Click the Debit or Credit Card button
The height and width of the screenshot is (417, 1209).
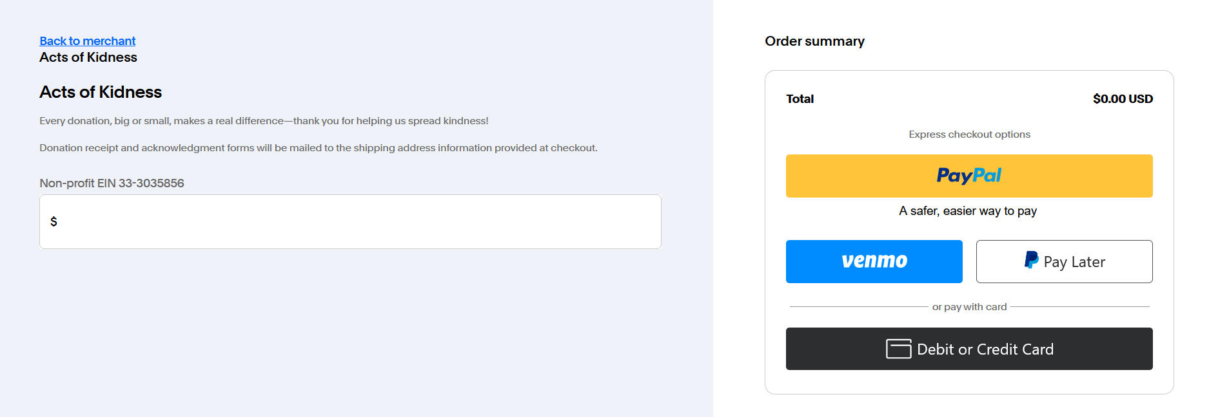tap(968, 349)
